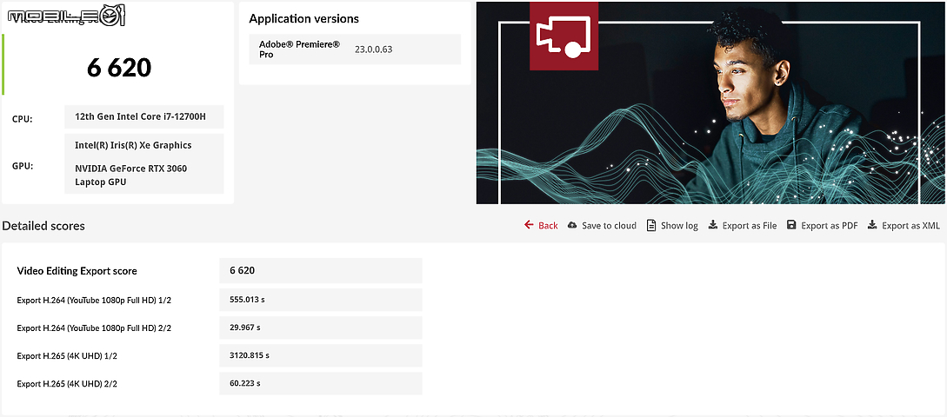Click the Export as File download icon
The width and height of the screenshot is (947, 417).
click(713, 225)
